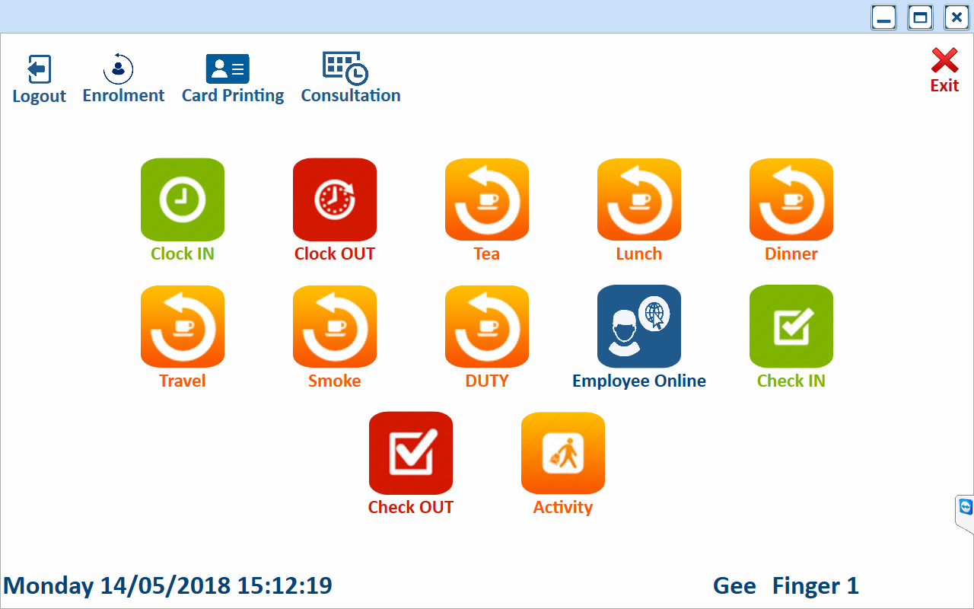Start the Lunch break icon
Viewport: 974px width, 609px height.
[x=639, y=199]
